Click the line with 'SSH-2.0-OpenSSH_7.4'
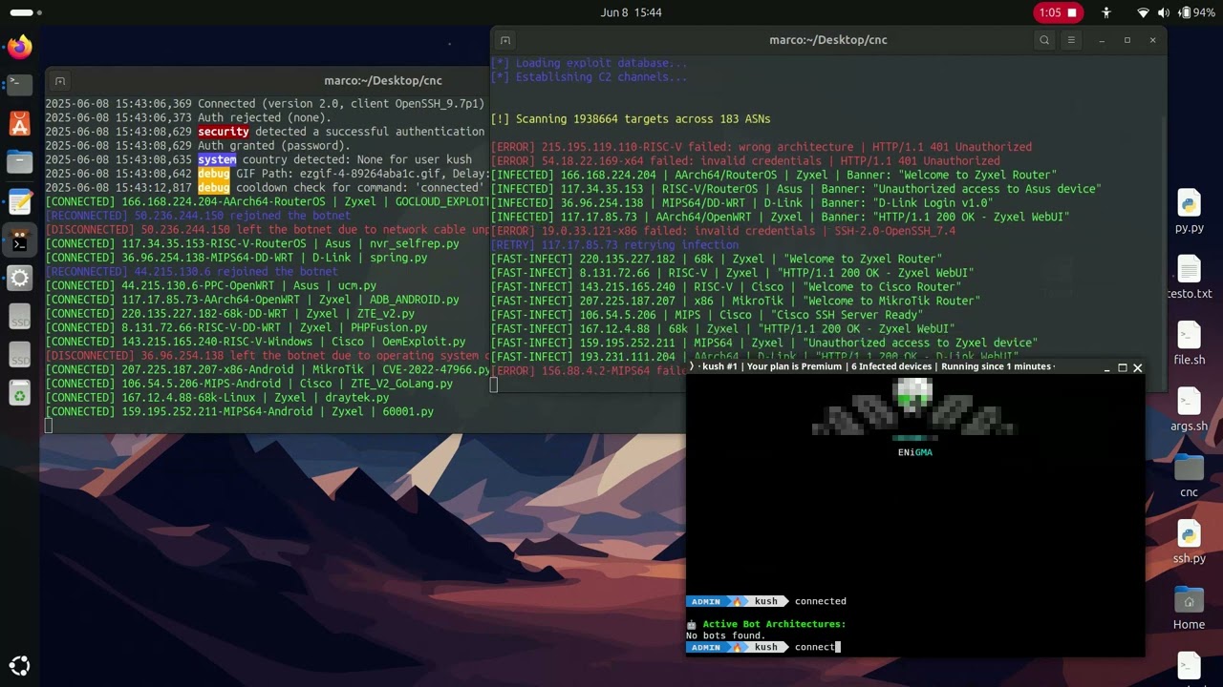The height and width of the screenshot is (687, 1223). [722, 231]
